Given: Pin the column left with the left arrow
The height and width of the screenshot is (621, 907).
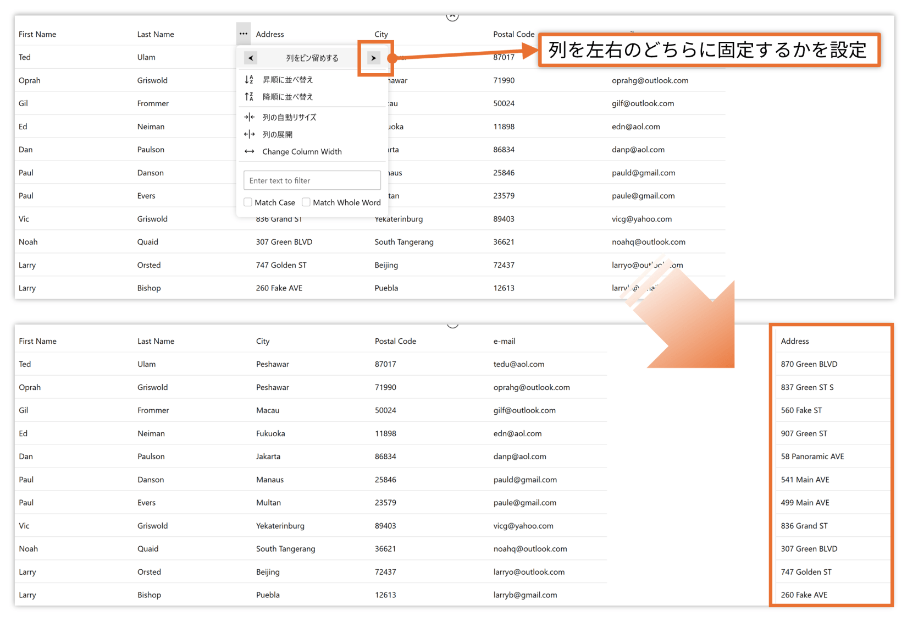Looking at the screenshot, I should point(251,58).
